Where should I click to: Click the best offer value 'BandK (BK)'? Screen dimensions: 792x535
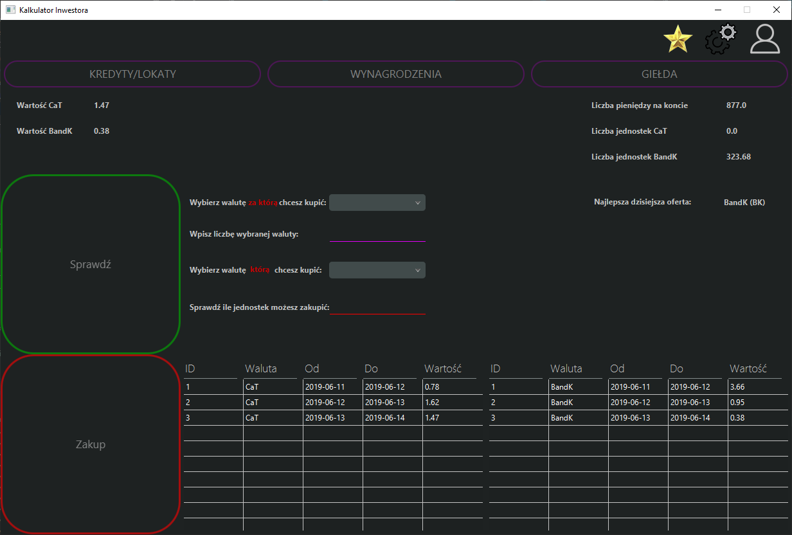click(744, 202)
